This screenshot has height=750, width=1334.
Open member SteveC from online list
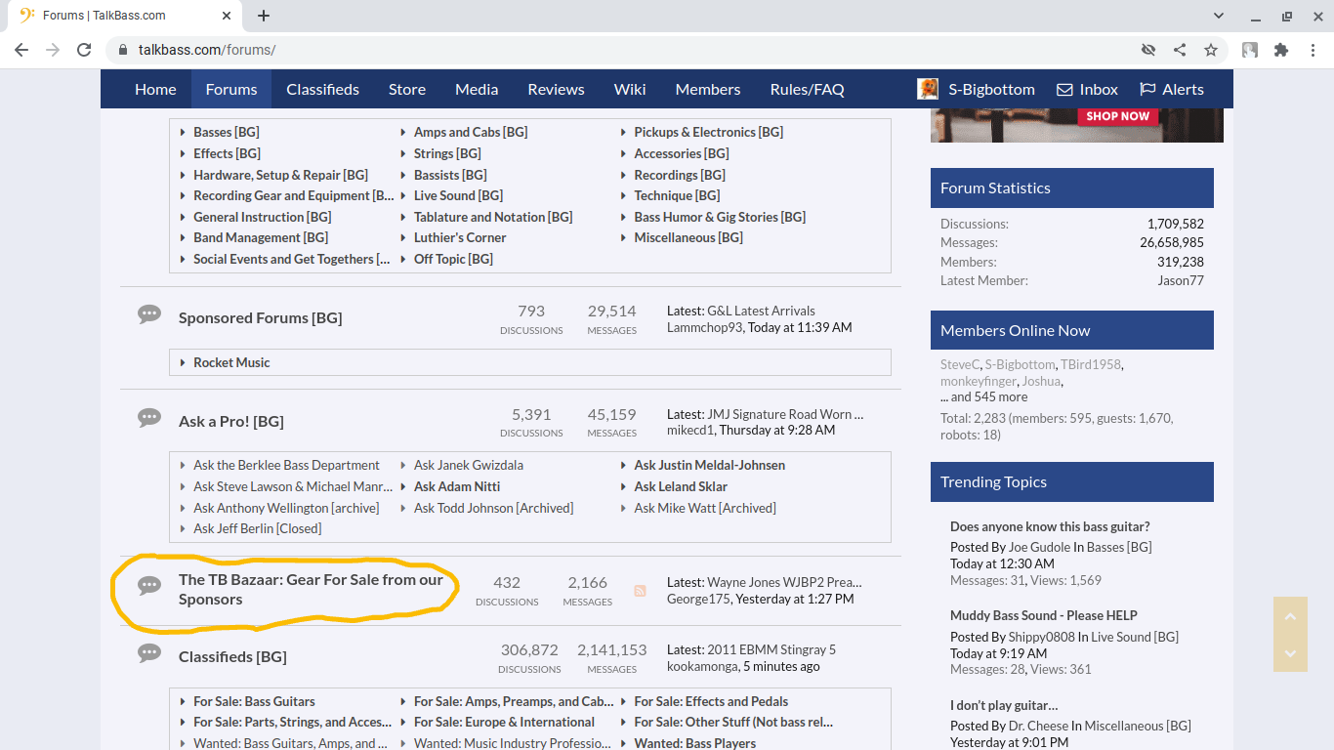click(960, 364)
